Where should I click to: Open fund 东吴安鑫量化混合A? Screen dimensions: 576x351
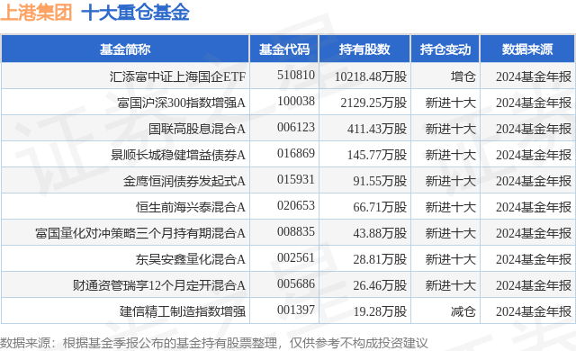coord(191,259)
